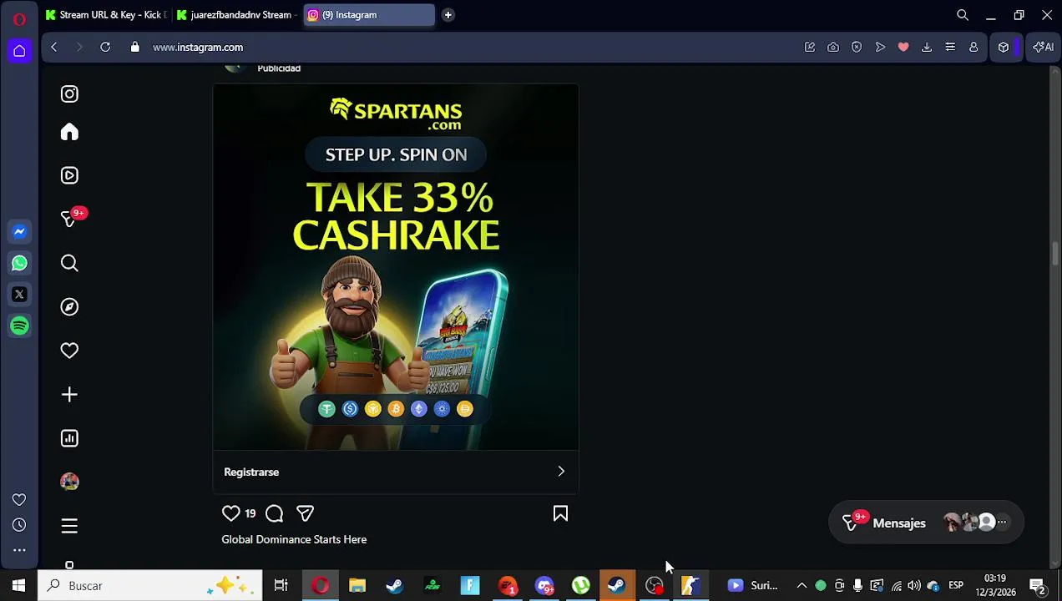The height and width of the screenshot is (601, 1062).
Task: Bookmark page with red heart icon
Action: point(903,48)
